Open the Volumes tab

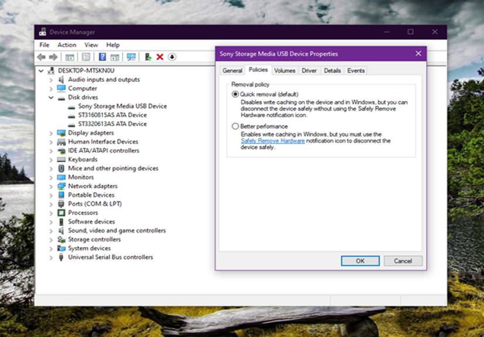(285, 71)
